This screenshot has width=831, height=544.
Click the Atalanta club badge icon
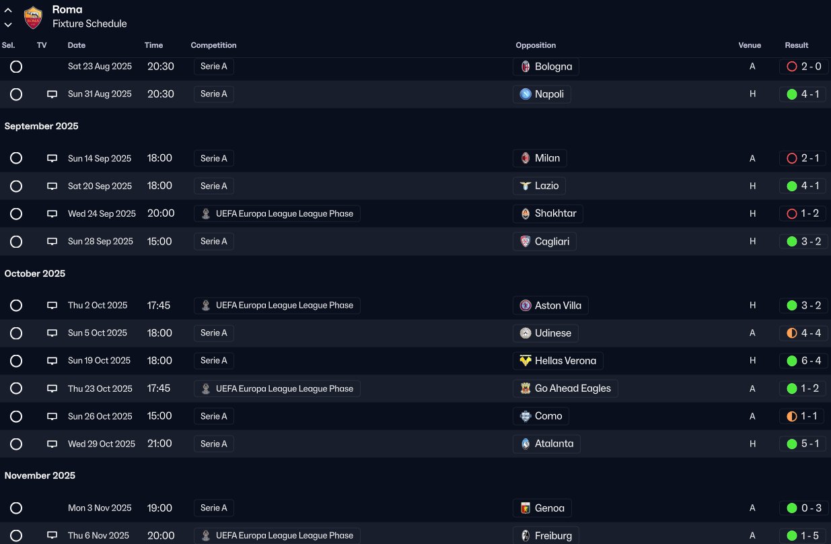click(x=526, y=444)
